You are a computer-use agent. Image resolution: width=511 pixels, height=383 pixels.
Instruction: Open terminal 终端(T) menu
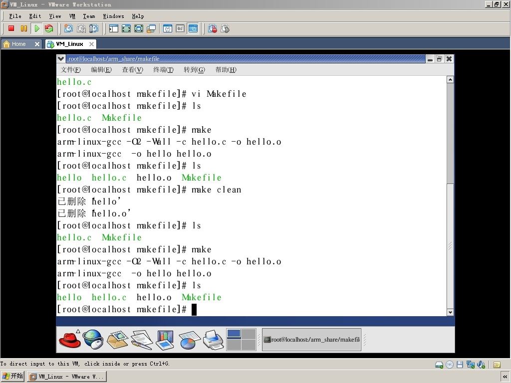point(164,70)
